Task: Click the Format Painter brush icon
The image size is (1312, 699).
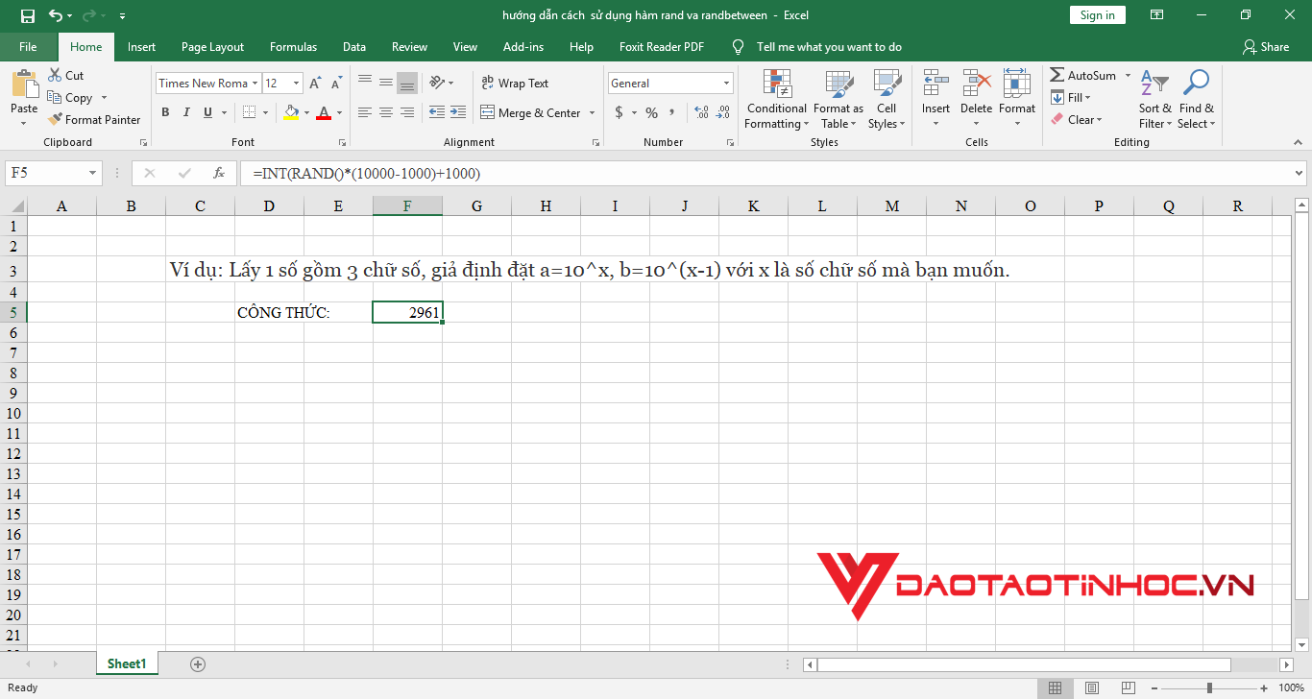Action: click(55, 120)
